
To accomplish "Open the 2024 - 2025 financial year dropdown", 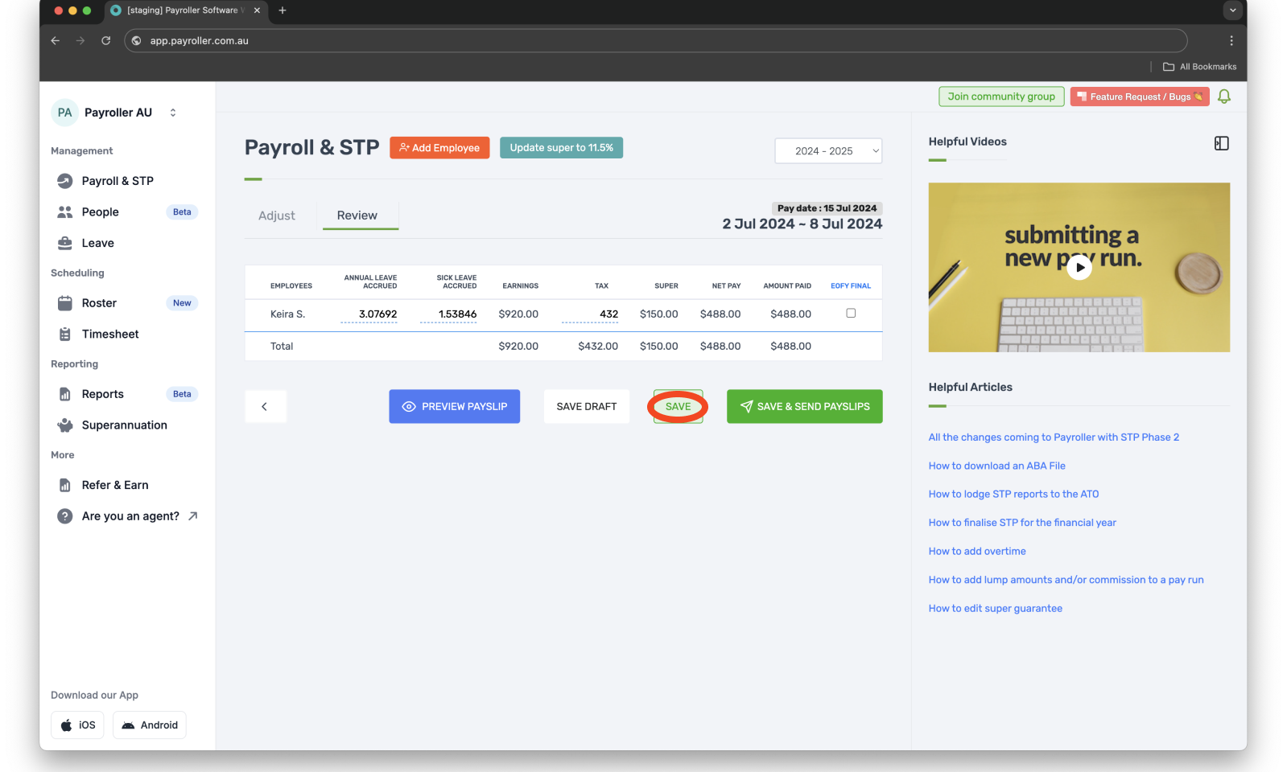I will [x=828, y=151].
